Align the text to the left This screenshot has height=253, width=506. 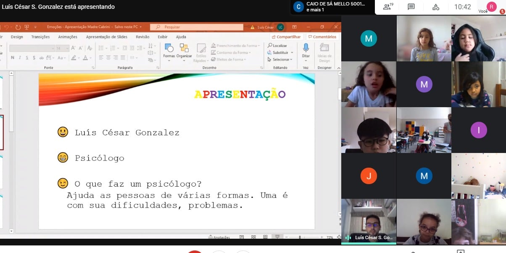coord(101,58)
